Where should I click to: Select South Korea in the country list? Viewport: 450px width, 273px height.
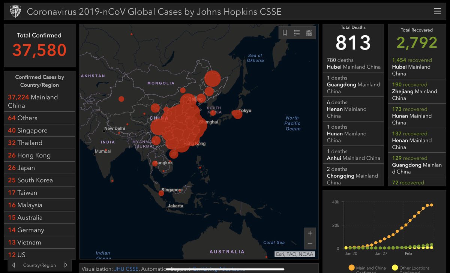coord(40,180)
